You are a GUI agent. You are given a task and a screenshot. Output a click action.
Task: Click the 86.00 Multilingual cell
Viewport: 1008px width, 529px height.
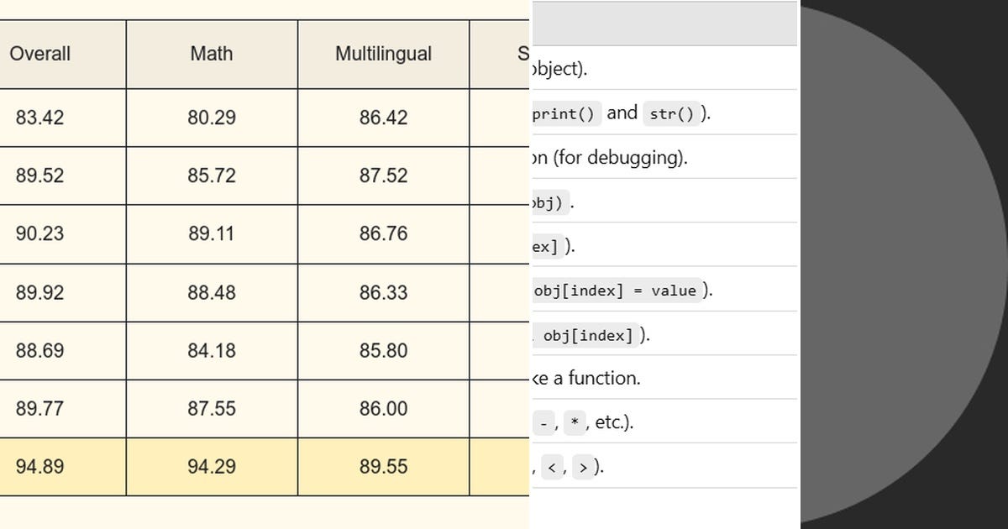383,408
